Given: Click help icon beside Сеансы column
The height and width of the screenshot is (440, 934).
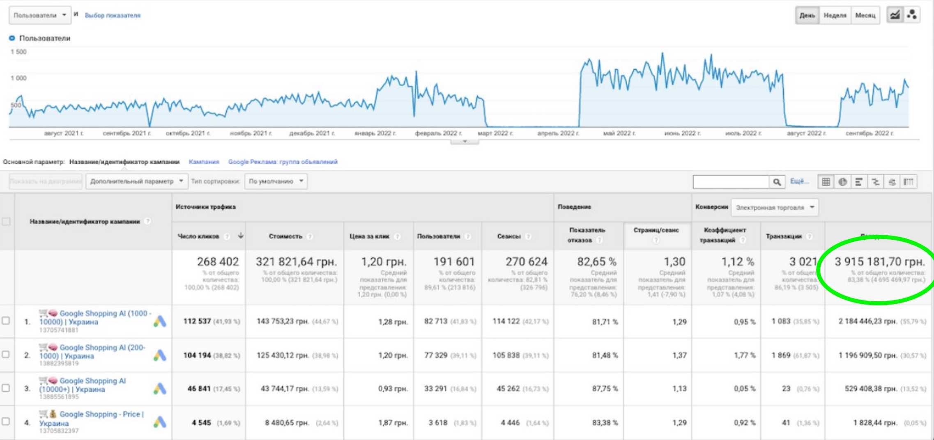Looking at the screenshot, I should click(528, 236).
